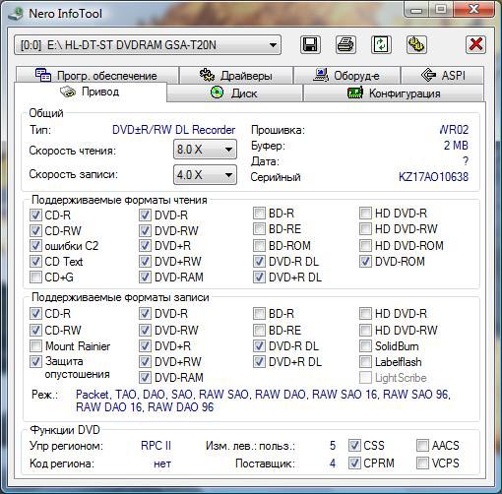The image size is (502, 494).
Task: Open the Оборуд-е tab
Action: pos(346,75)
